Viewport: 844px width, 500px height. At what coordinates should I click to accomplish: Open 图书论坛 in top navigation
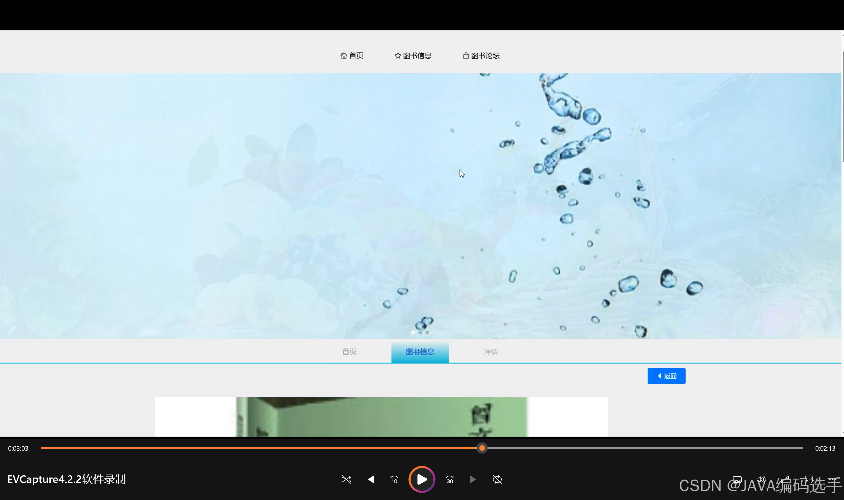coord(481,56)
